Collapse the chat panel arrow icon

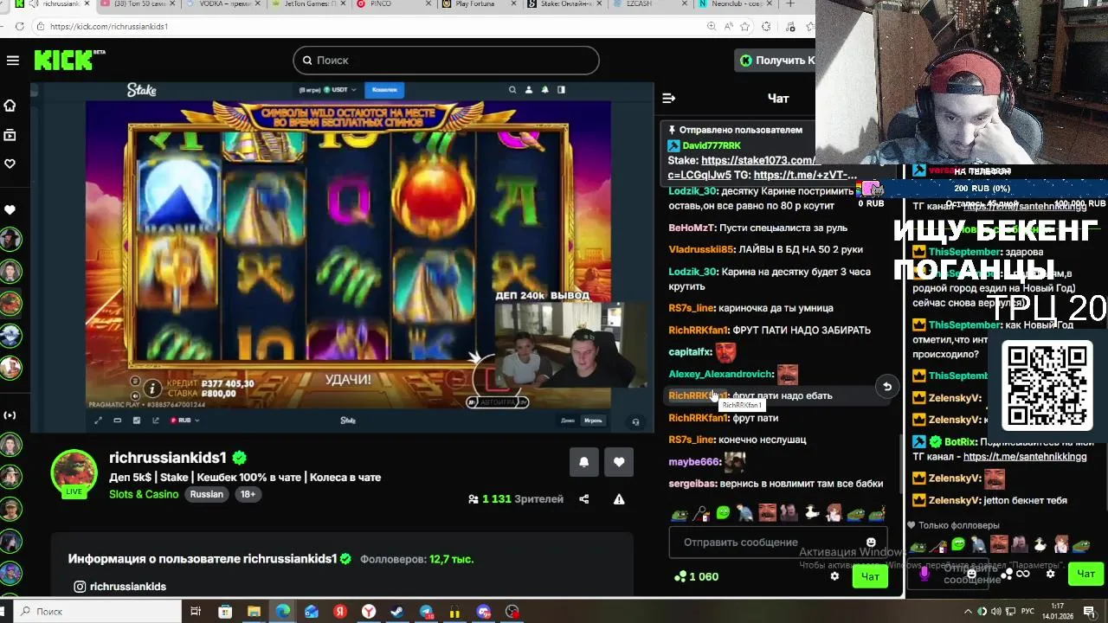pos(668,98)
